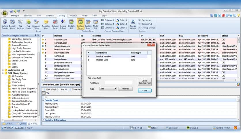Click the Update DB icon
This screenshot has width=241, height=139.
[71, 22]
